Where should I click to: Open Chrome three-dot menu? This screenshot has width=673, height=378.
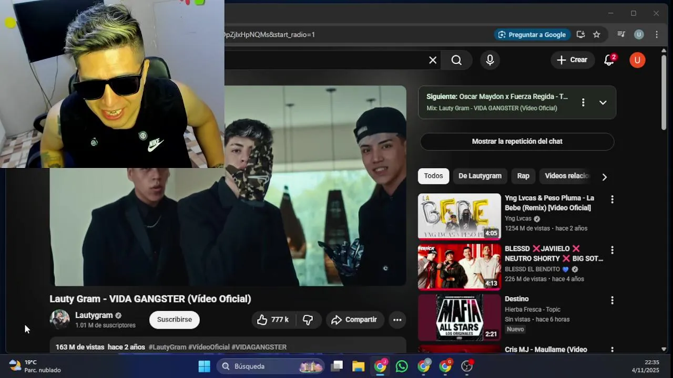coord(657,35)
